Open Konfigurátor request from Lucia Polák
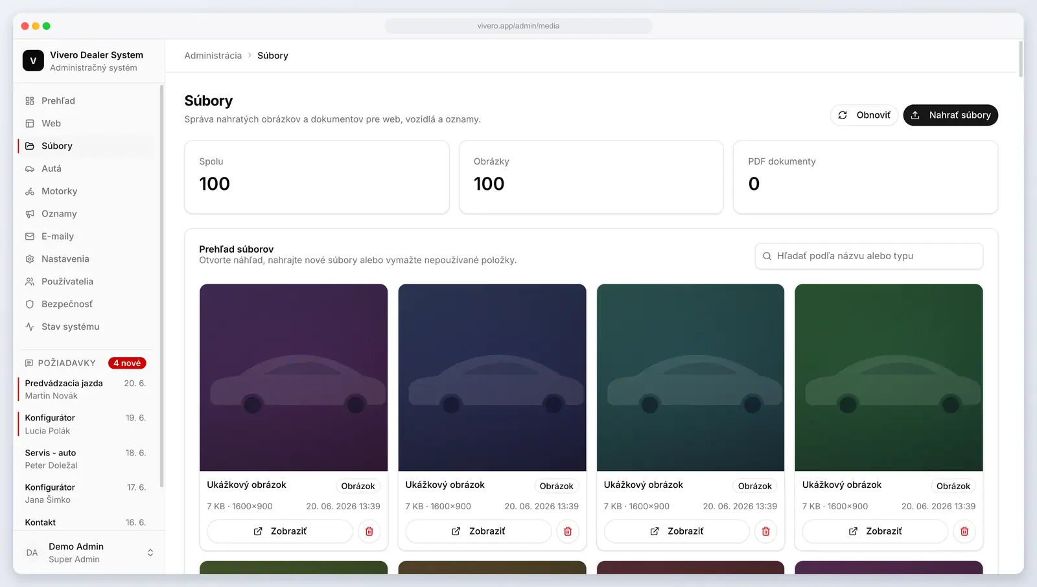The width and height of the screenshot is (1037, 587). (x=86, y=424)
